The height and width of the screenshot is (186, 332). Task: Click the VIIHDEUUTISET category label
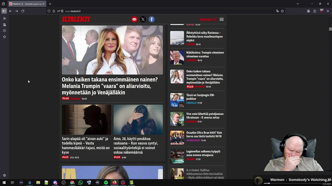pyautogui.click(x=193, y=141)
